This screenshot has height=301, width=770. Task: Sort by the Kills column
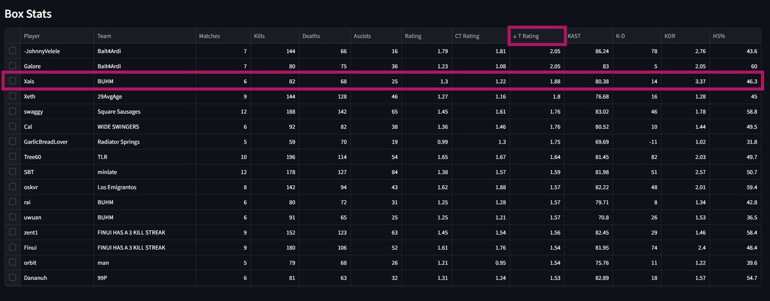click(x=274, y=36)
